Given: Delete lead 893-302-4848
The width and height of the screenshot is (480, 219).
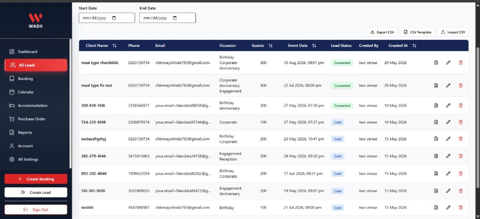Looking at the screenshot, I should coord(461,174).
